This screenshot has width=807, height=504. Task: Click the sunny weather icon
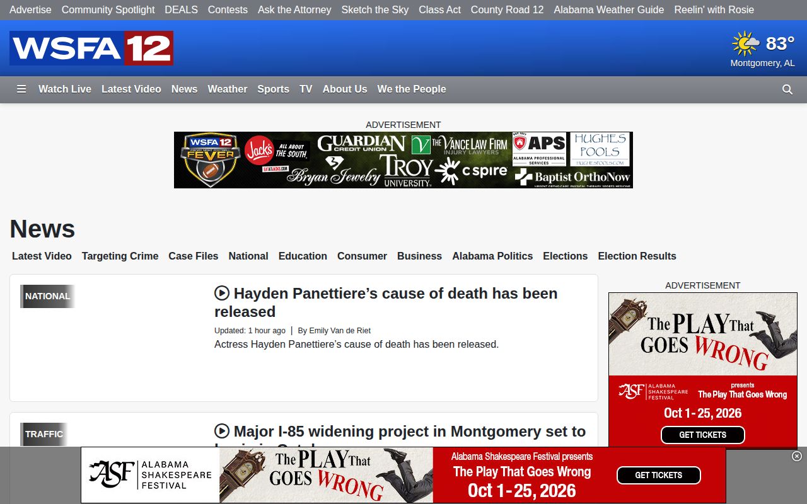point(746,43)
